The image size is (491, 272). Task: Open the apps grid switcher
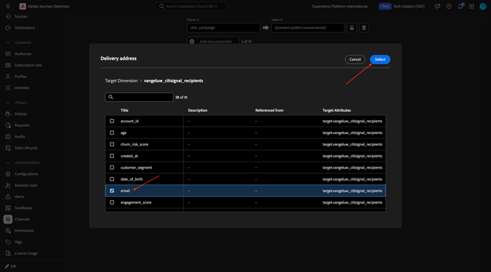click(471, 7)
